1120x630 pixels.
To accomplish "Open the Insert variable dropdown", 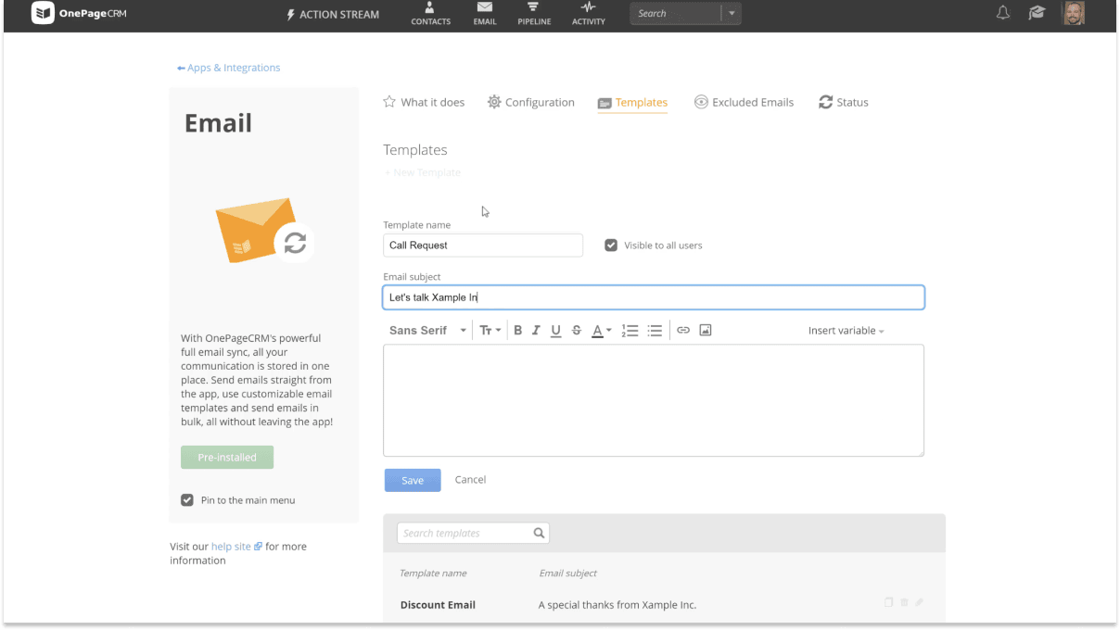I will click(845, 330).
